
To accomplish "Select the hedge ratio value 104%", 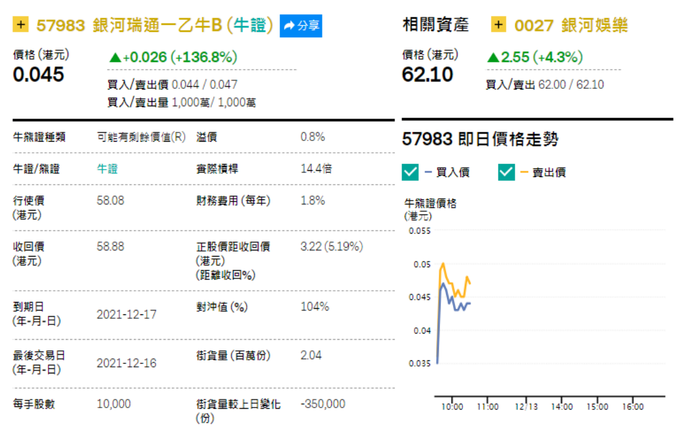I will tap(315, 307).
